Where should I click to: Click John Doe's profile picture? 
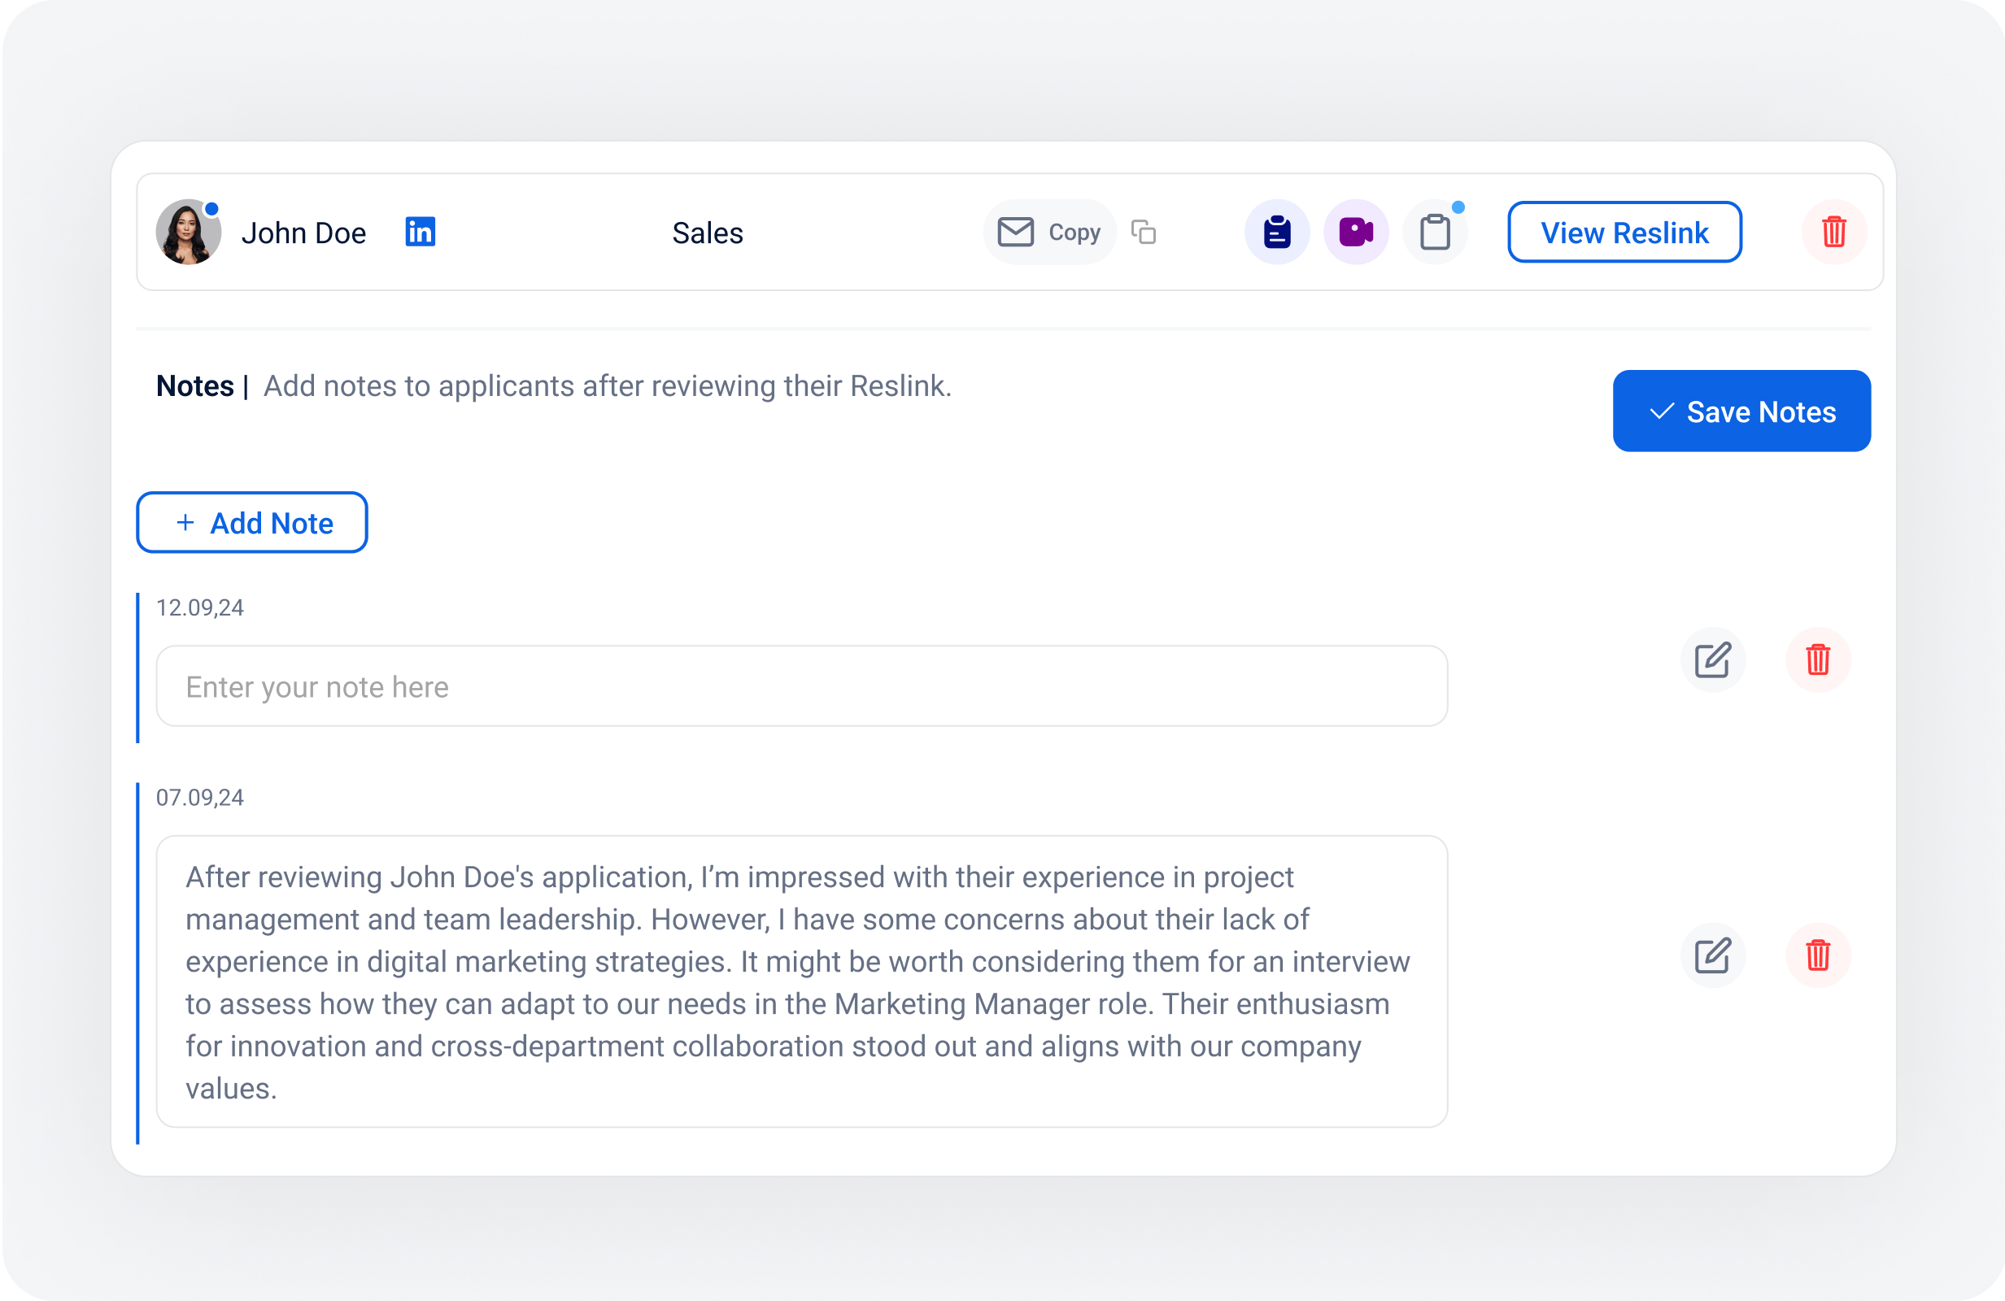coord(188,233)
